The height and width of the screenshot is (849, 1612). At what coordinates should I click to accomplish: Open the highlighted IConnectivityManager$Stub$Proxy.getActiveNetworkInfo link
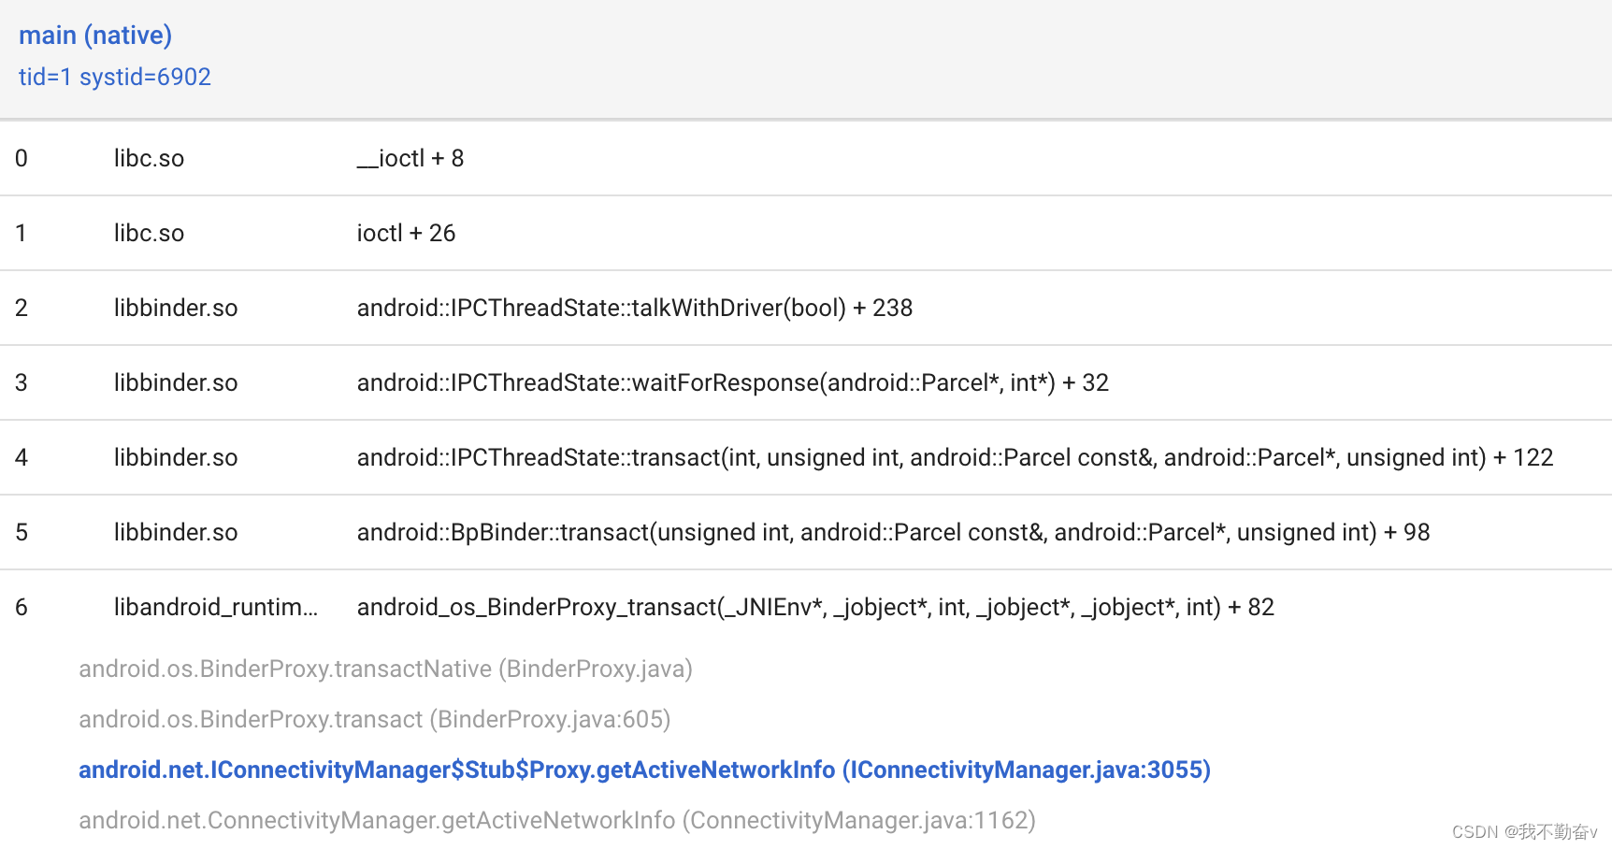[644, 770]
